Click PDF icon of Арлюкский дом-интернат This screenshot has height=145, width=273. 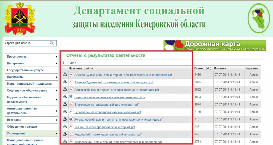point(71,89)
